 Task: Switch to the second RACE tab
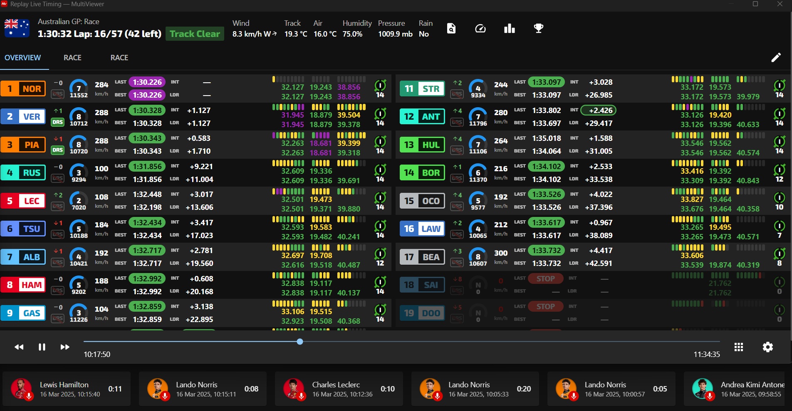(119, 58)
